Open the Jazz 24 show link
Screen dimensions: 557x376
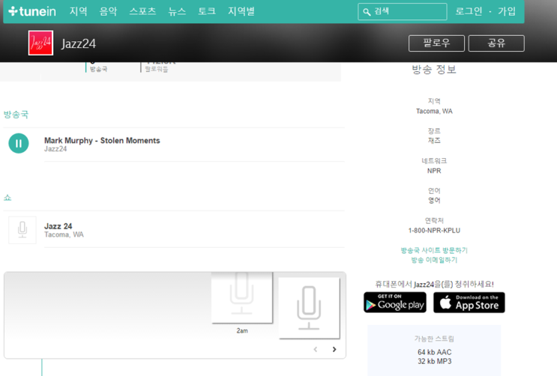point(58,226)
